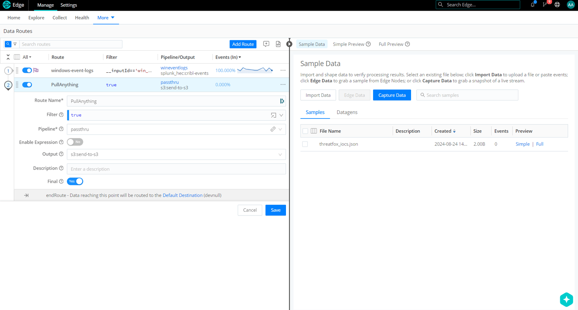The width and height of the screenshot is (578, 310).
Task: Open the AI assistant sparkle icon
Action: point(566,300)
